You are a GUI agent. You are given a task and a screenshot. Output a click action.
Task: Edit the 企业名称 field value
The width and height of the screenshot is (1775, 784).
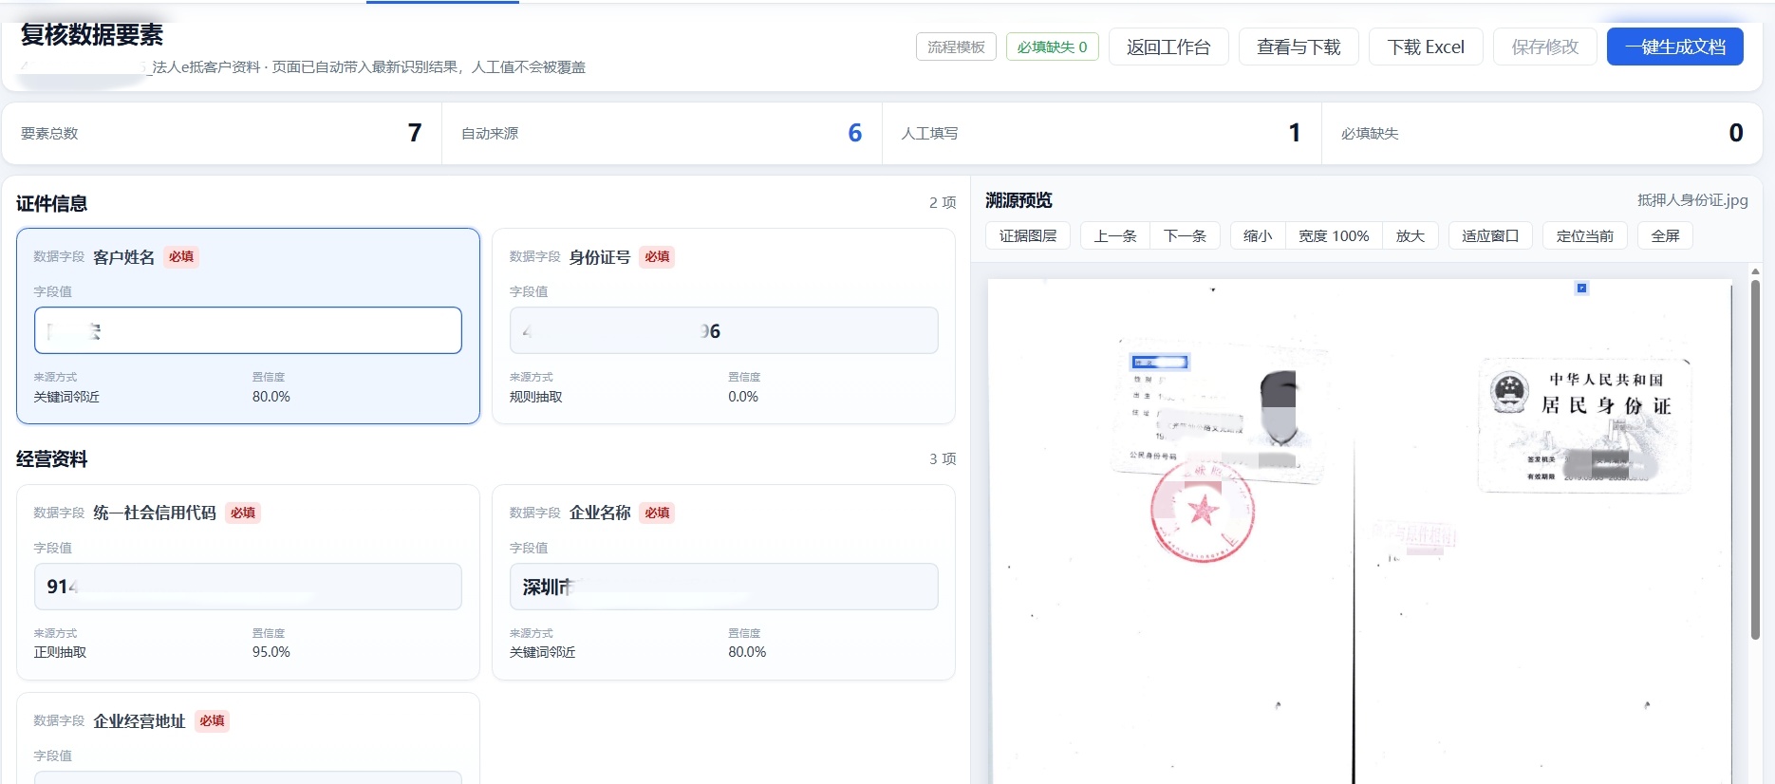click(x=723, y=587)
